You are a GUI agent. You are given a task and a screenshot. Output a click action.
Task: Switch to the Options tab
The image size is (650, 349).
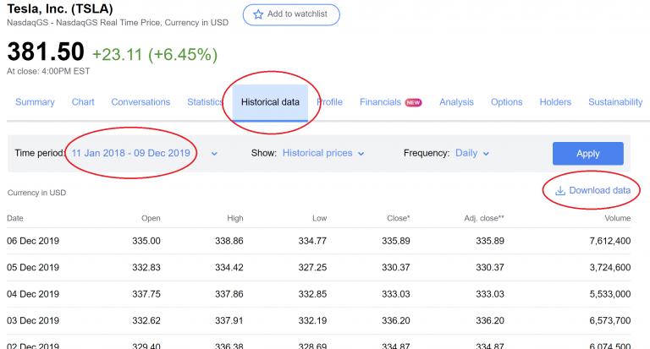pos(507,102)
